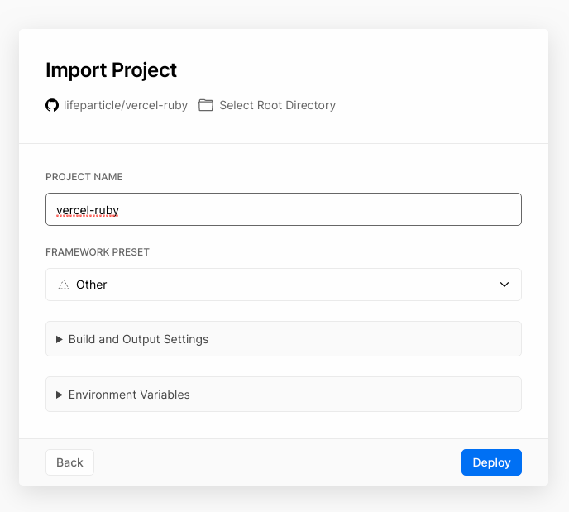Viewport: 569px width, 512px height.
Task: Open the lifeparticle/vercel-ruby repository link
Action: pyautogui.click(x=126, y=105)
